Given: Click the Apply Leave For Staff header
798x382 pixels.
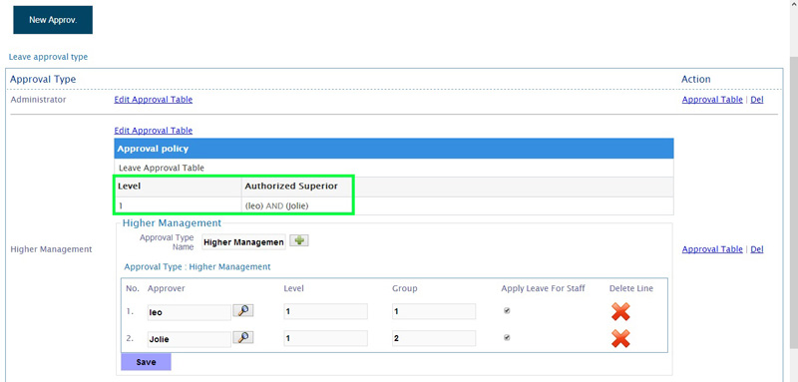Looking at the screenshot, I should [x=543, y=288].
